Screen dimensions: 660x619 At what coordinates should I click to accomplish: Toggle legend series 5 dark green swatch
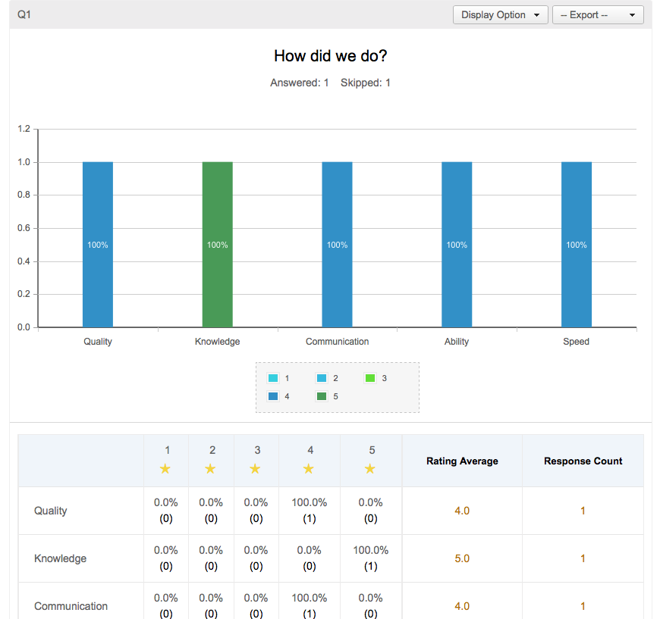[322, 396]
